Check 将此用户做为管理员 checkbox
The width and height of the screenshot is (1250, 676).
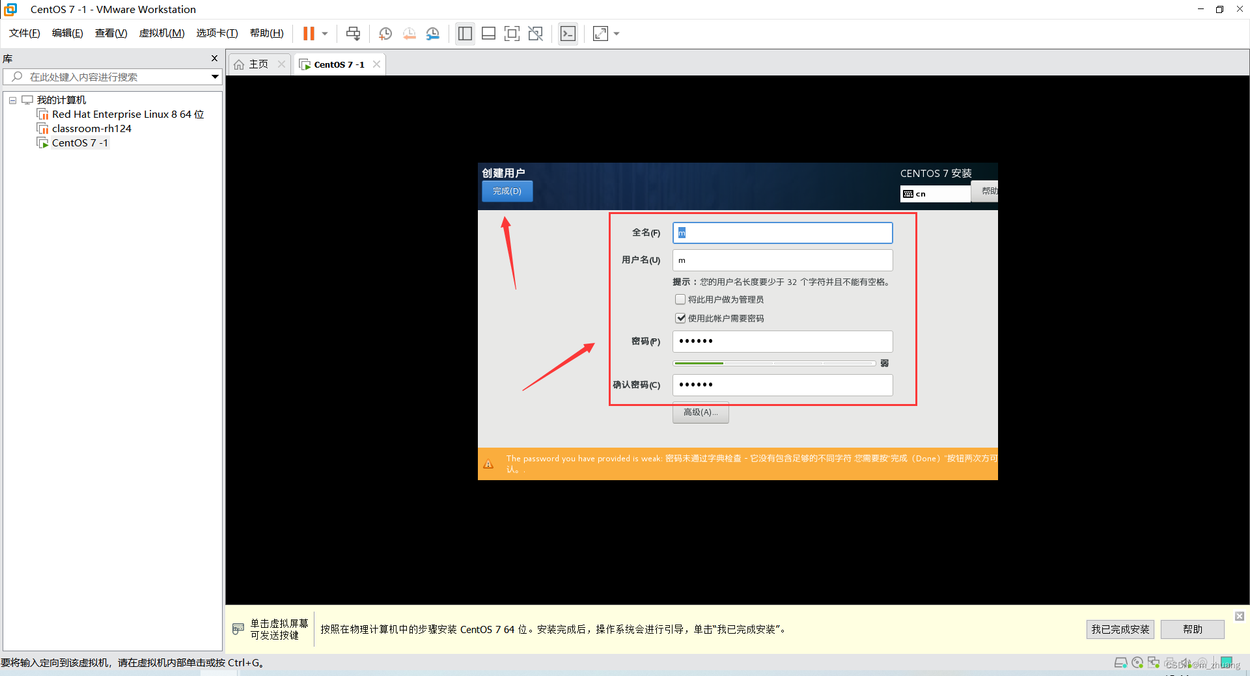pyautogui.click(x=680, y=299)
